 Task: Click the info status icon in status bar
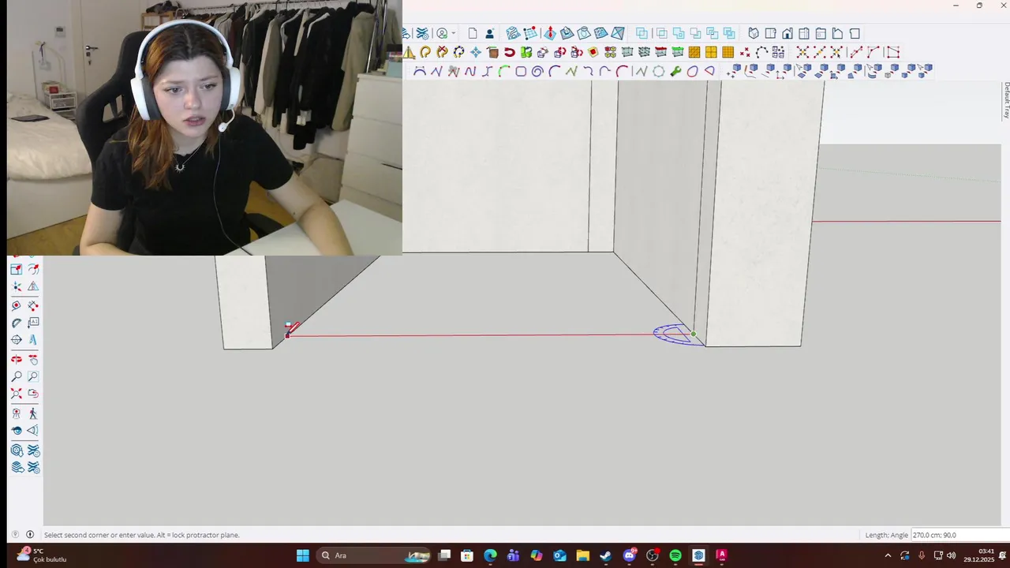click(30, 534)
